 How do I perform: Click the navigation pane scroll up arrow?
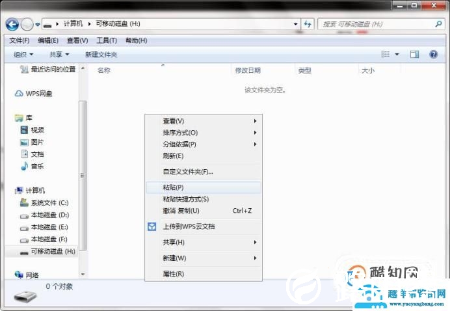(x=83, y=68)
